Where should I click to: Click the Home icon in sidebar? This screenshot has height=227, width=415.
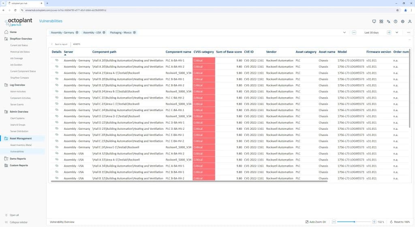tap(6, 32)
